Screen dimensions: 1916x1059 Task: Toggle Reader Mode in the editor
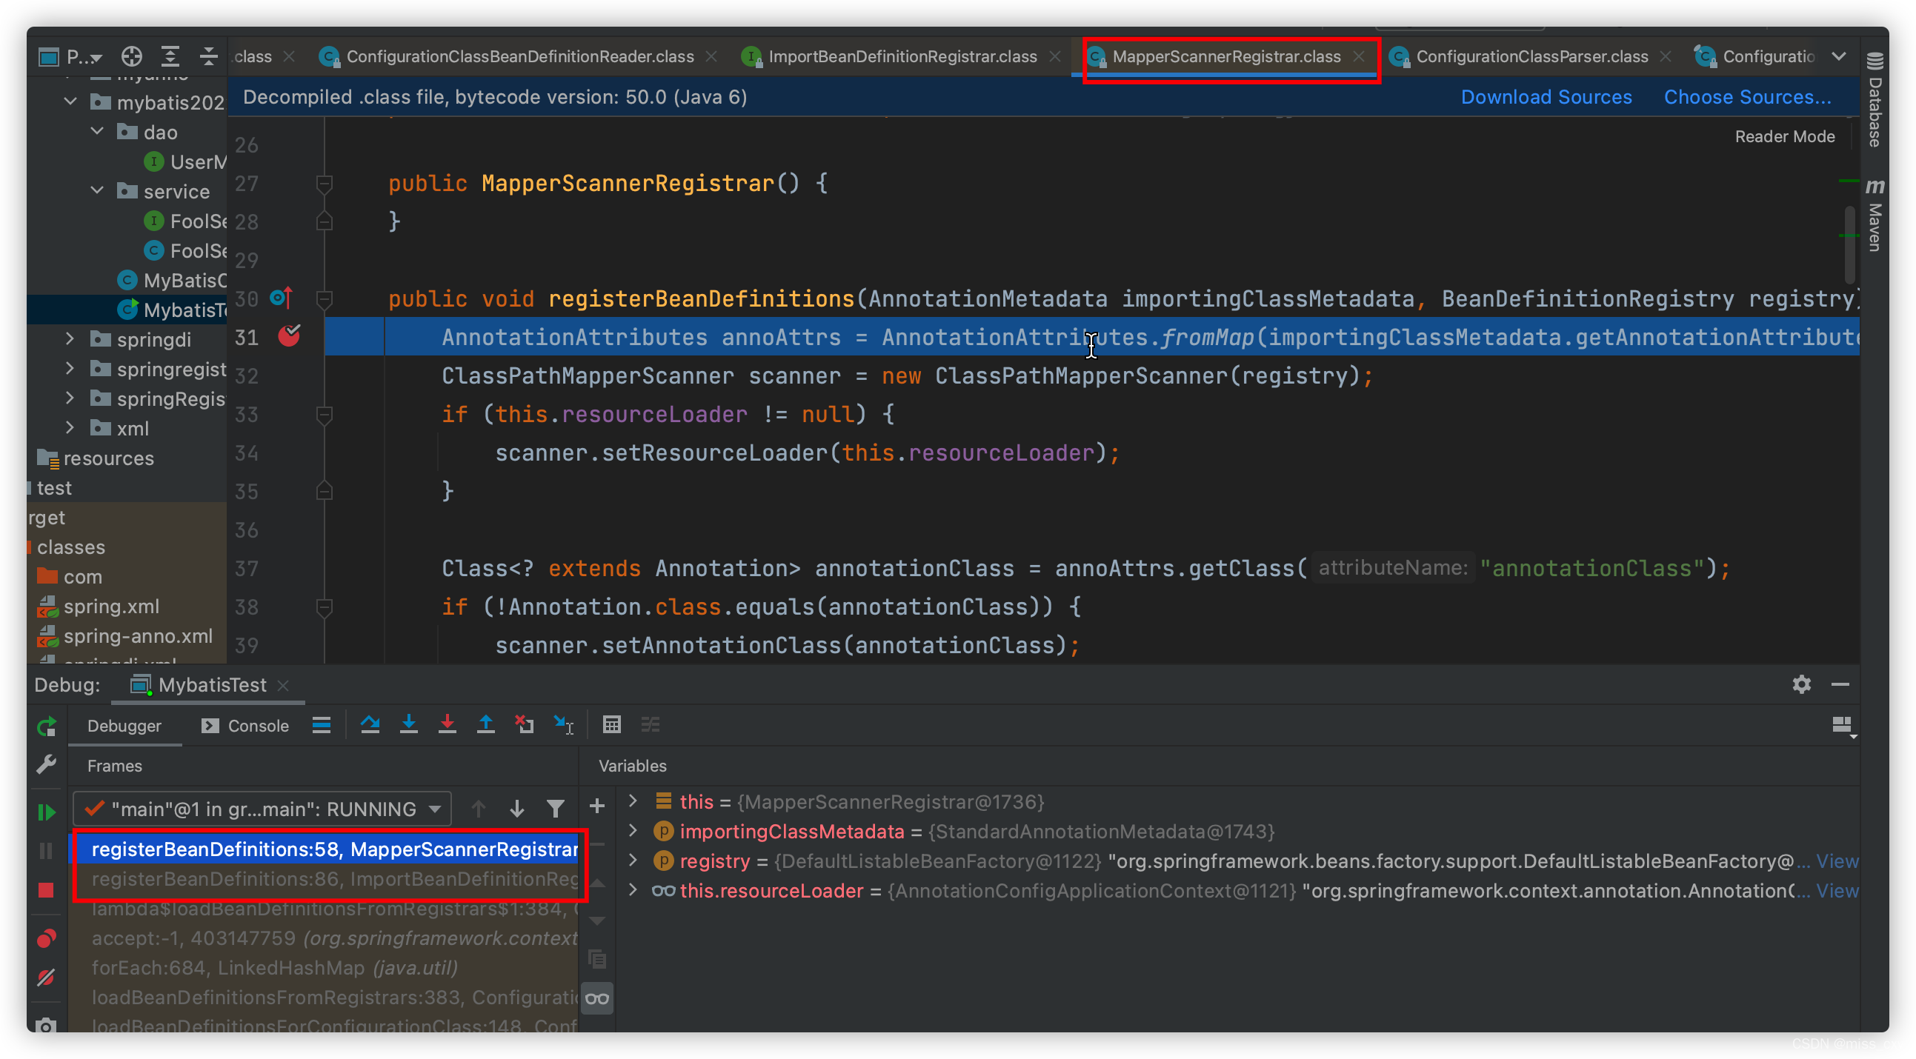(x=1784, y=136)
